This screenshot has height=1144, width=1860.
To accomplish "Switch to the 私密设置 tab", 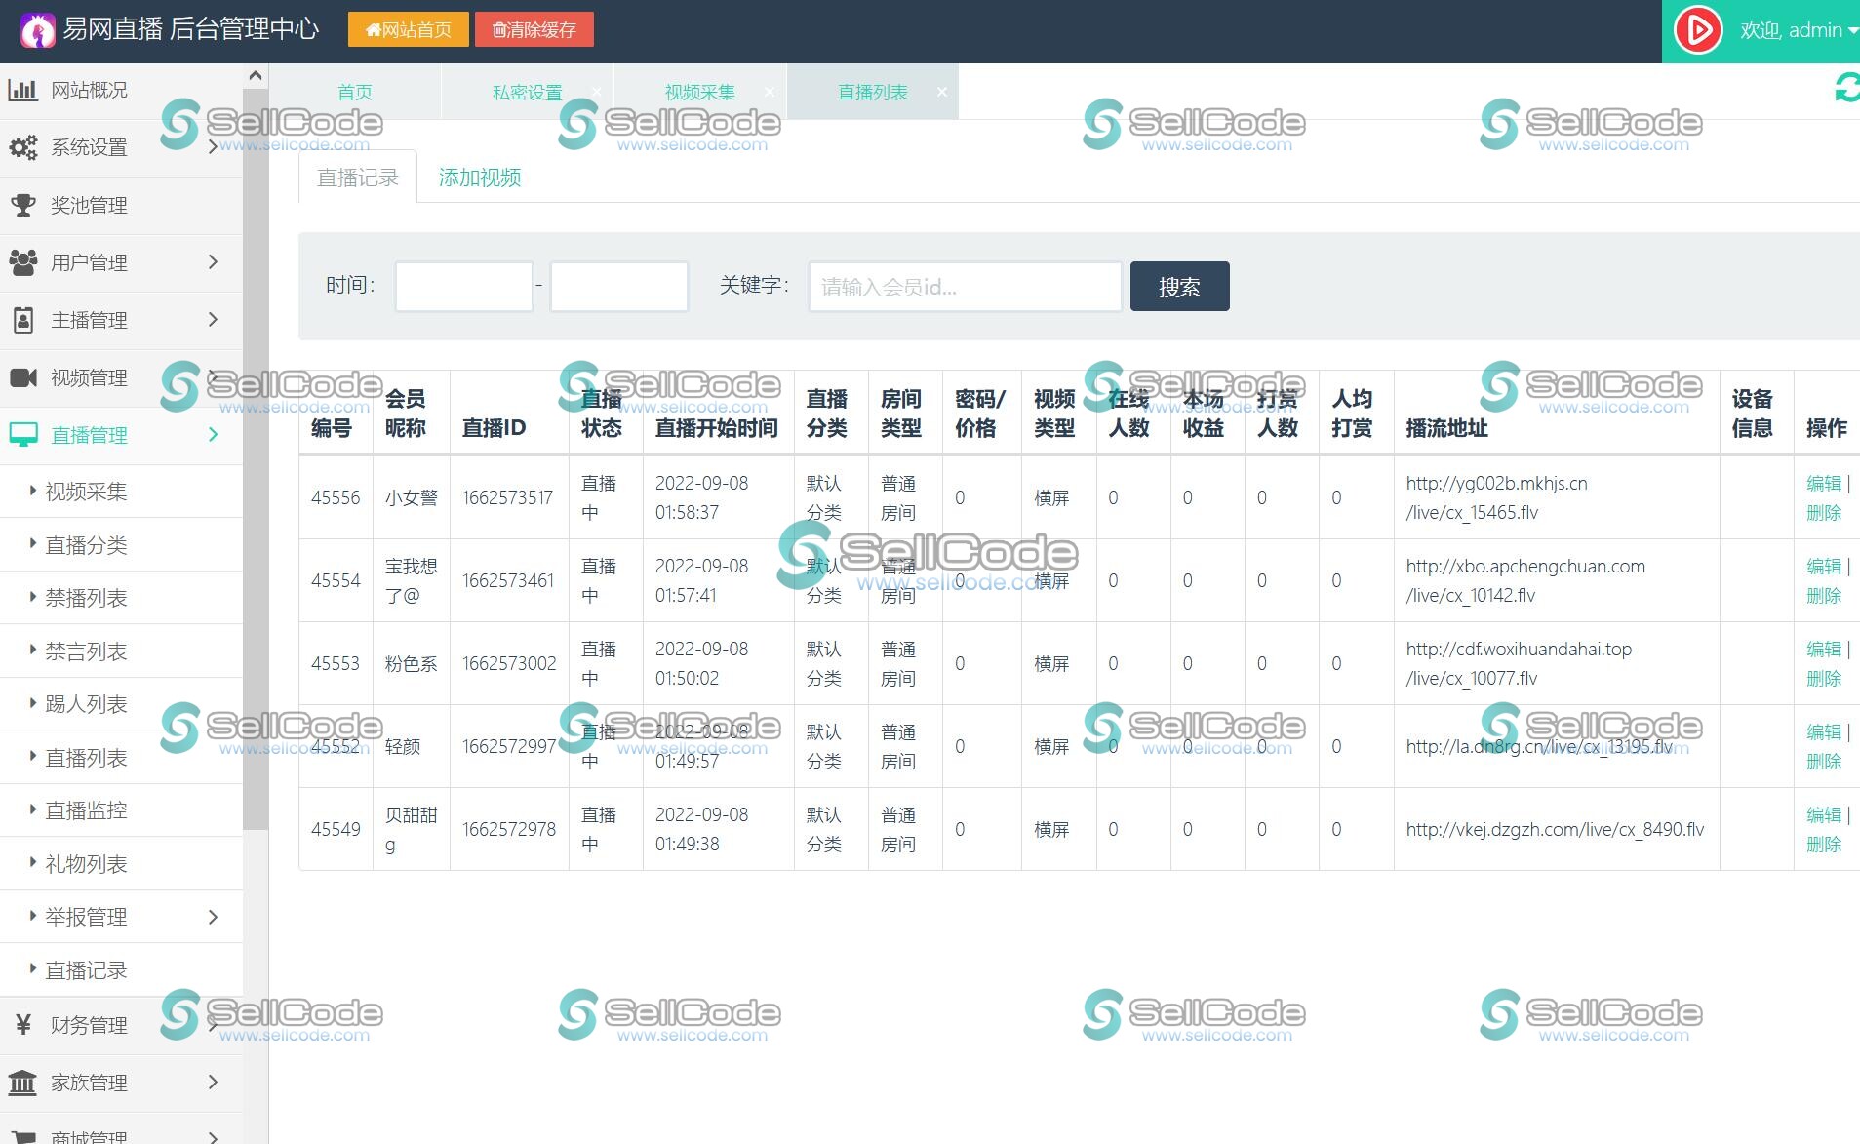I will (x=527, y=92).
